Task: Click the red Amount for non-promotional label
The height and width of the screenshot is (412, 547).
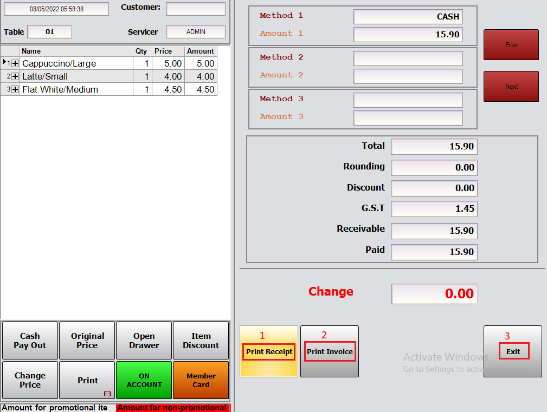Action: pos(173,408)
